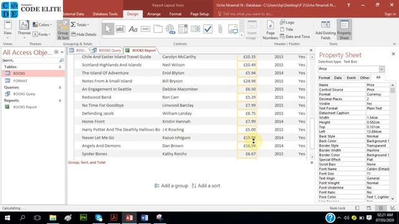Image resolution: width=399 pixels, height=224 pixels.
Task: Open the Themes gallery
Action: 24,29
